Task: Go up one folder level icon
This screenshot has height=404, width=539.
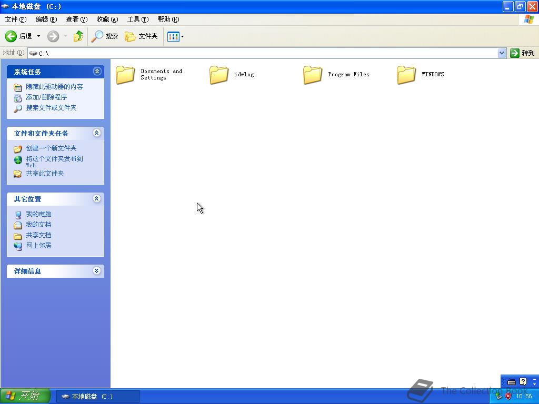Action: pos(78,36)
